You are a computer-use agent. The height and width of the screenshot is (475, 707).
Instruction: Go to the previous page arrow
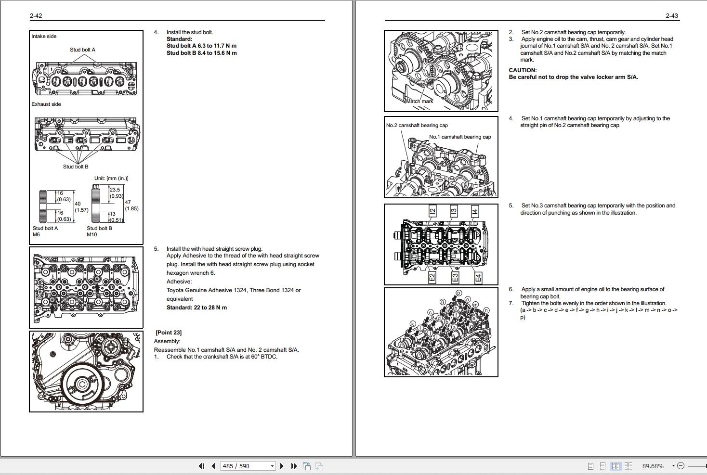click(x=213, y=466)
